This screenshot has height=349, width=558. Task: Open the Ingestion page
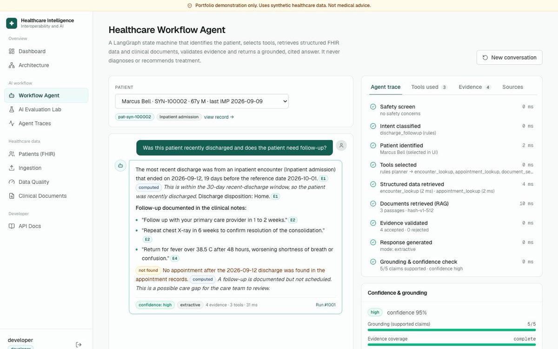[46, 168]
